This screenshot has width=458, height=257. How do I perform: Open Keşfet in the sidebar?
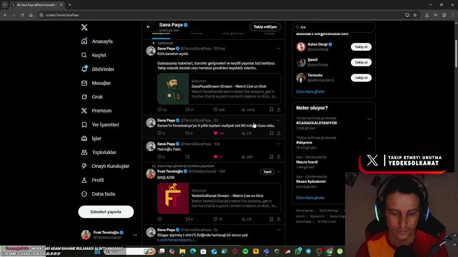pos(94,55)
